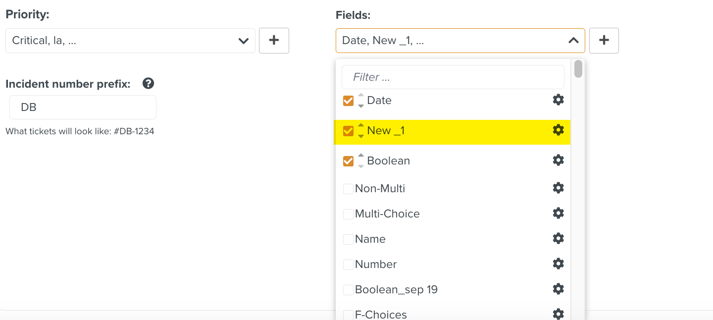The image size is (713, 320).
Task: Uncheck the New _1 checkbox
Action: [348, 131]
